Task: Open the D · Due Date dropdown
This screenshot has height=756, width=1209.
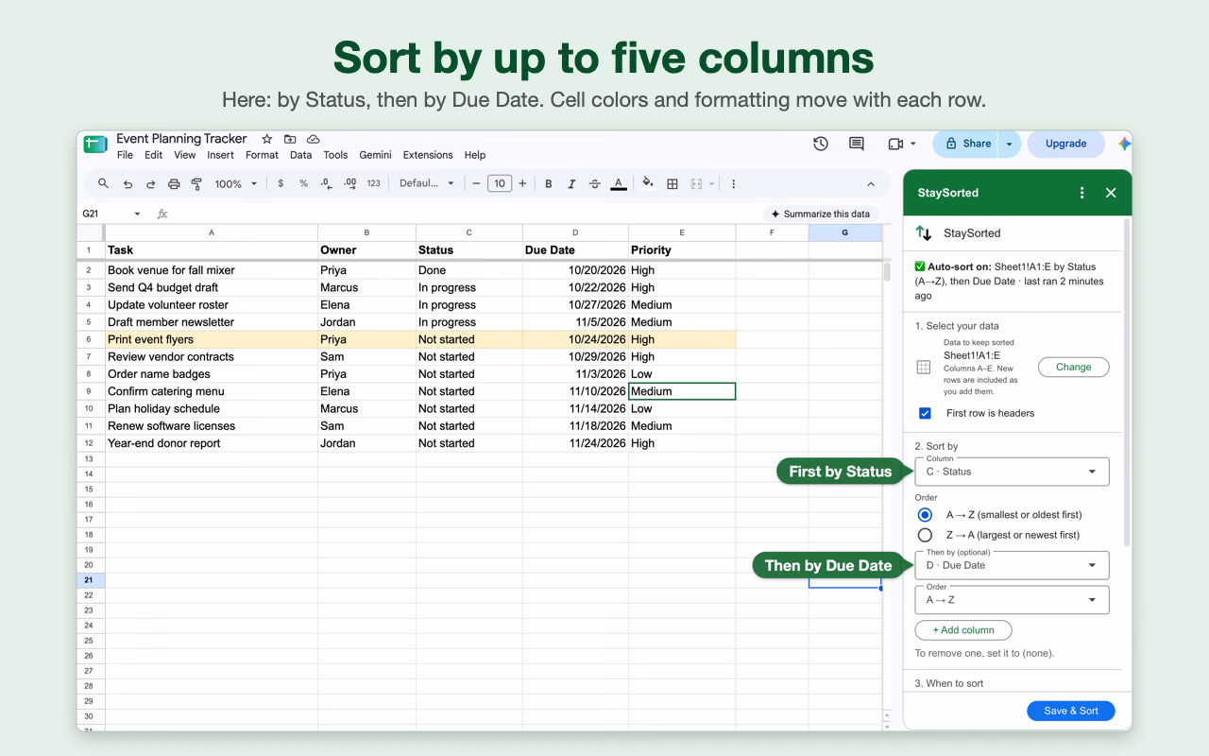Action: pos(1012,565)
